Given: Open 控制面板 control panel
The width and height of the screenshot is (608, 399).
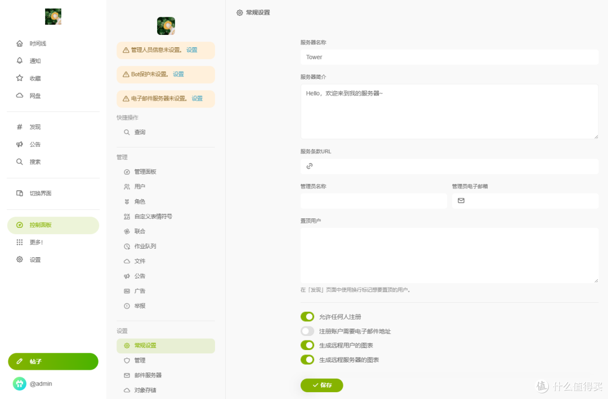Looking at the screenshot, I should [x=53, y=225].
